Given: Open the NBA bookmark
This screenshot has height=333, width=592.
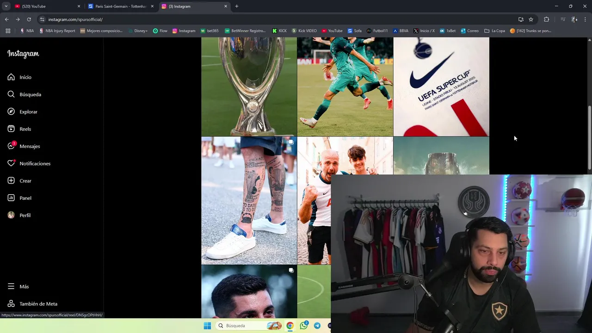Looking at the screenshot, I should pyautogui.click(x=27, y=31).
